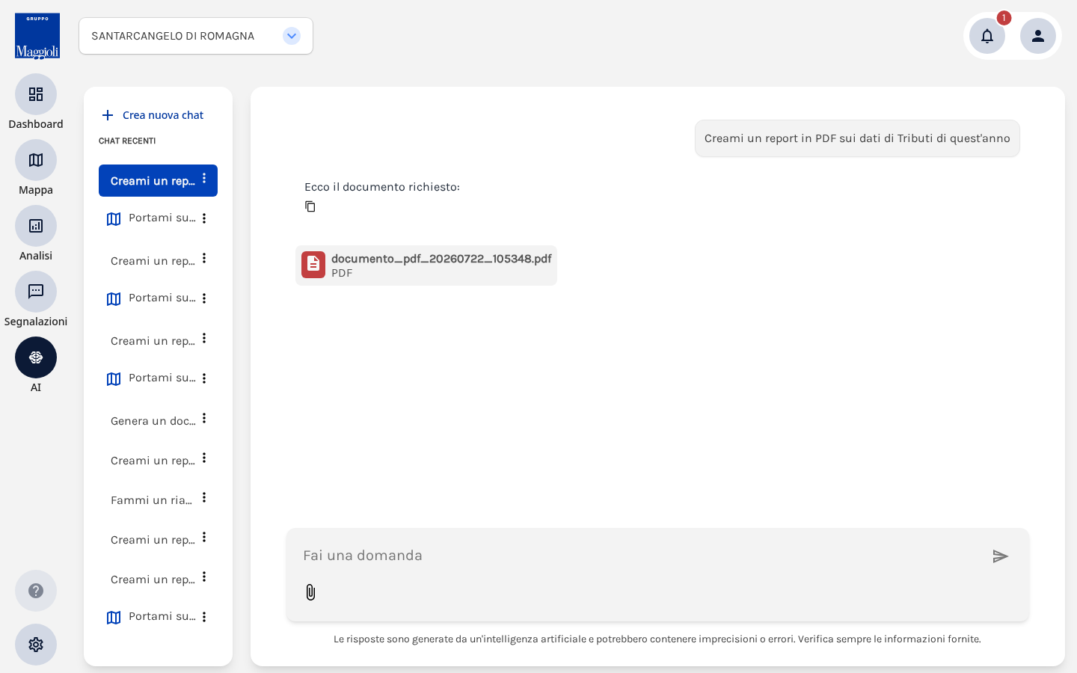Image resolution: width=1077 pixels, height=673 pixels.
Task: Open documento_pdf_20260722_105348.pdf attachment
Action: pos(426,265)
